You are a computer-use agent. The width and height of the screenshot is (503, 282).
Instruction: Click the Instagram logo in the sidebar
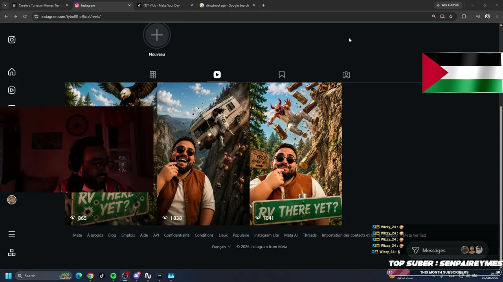tap(12, 40)
